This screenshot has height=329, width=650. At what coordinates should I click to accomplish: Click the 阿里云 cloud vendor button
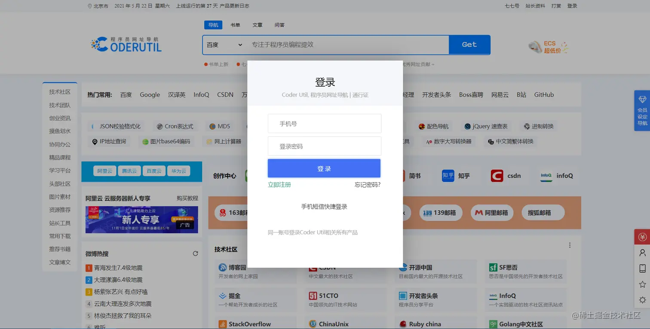pos(104,171)
